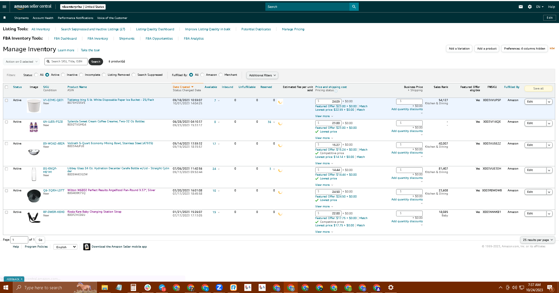Click the volume icon in the system tray
559x293 pixels.
pos(514,287)
